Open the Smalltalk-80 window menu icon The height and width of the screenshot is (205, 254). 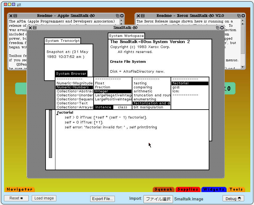tap(35, 28)
